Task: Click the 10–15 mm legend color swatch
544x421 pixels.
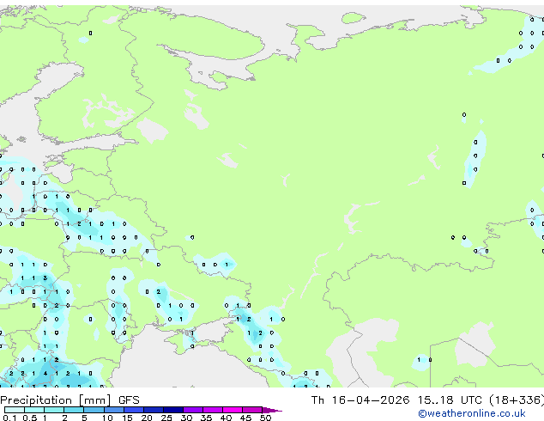Action: coord(114,410)
